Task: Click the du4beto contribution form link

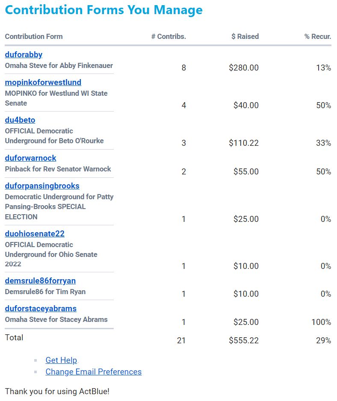Action: tap(20, 120)
